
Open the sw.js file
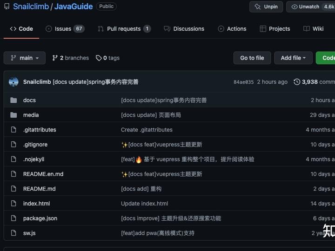point(29,233)
